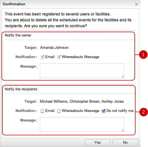Viewport: 148px width, 147px height.
Task: Click the Notify the owner heading
Action: click(18, 35)
